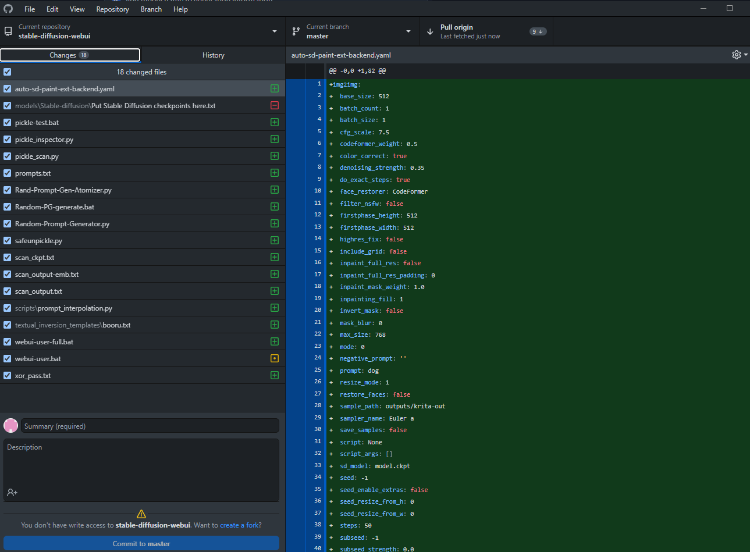
Task: Click the branch icon next to master
Action: pyautogui.click(x=296, y=31)
